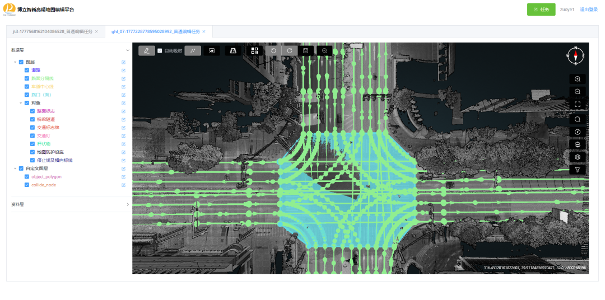Zoom in on the map
Screen dimensions: 605x300
tap(578, 79)
